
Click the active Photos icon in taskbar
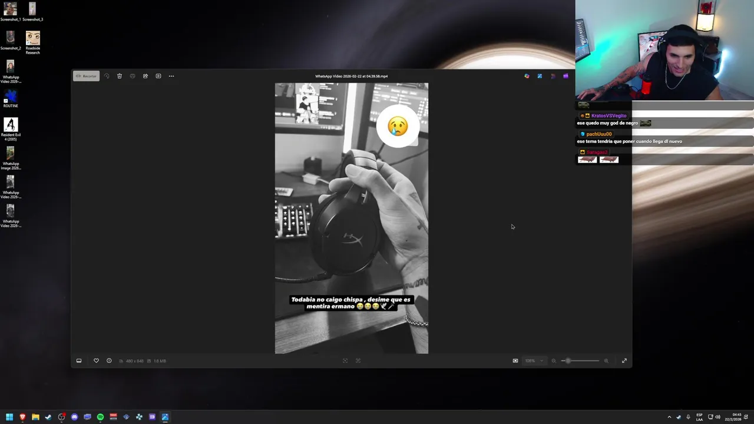165,417
